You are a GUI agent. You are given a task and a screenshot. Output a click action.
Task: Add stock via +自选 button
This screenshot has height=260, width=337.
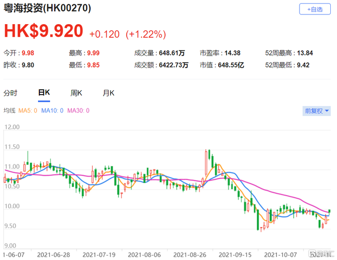point(315,9)
